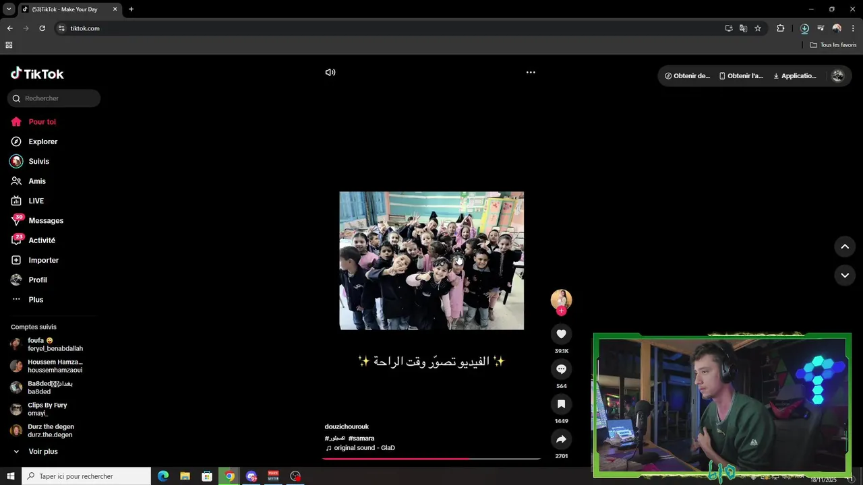Click Obtenir de... button
863x485 pixels.
click(x=687, y=76)
